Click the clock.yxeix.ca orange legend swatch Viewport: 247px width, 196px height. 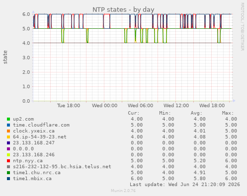click(8, 131)
